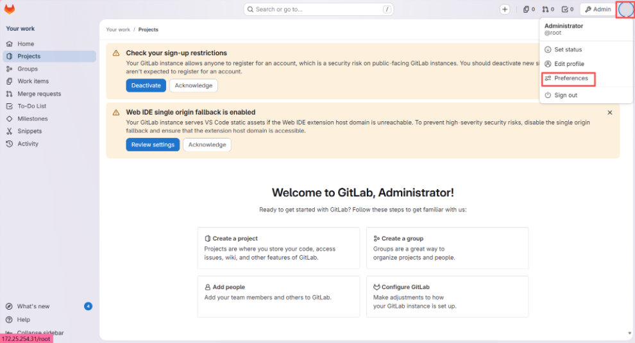The height and width of the screenshot is (343, 635).
Task: Open to-do items counter in top bar
Action: 568,10
